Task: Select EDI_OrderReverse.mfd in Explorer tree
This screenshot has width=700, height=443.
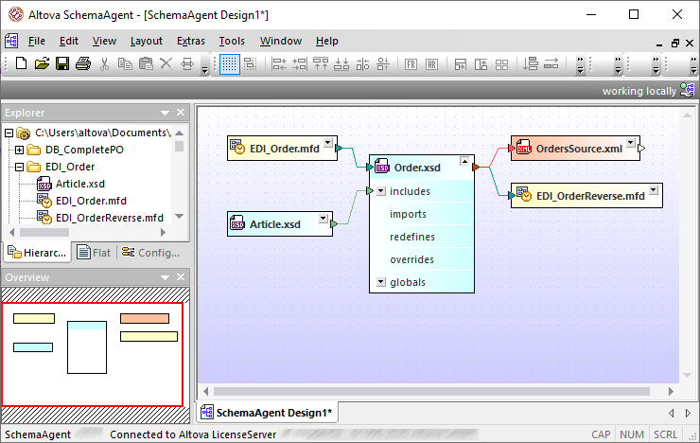Action: 110,218
